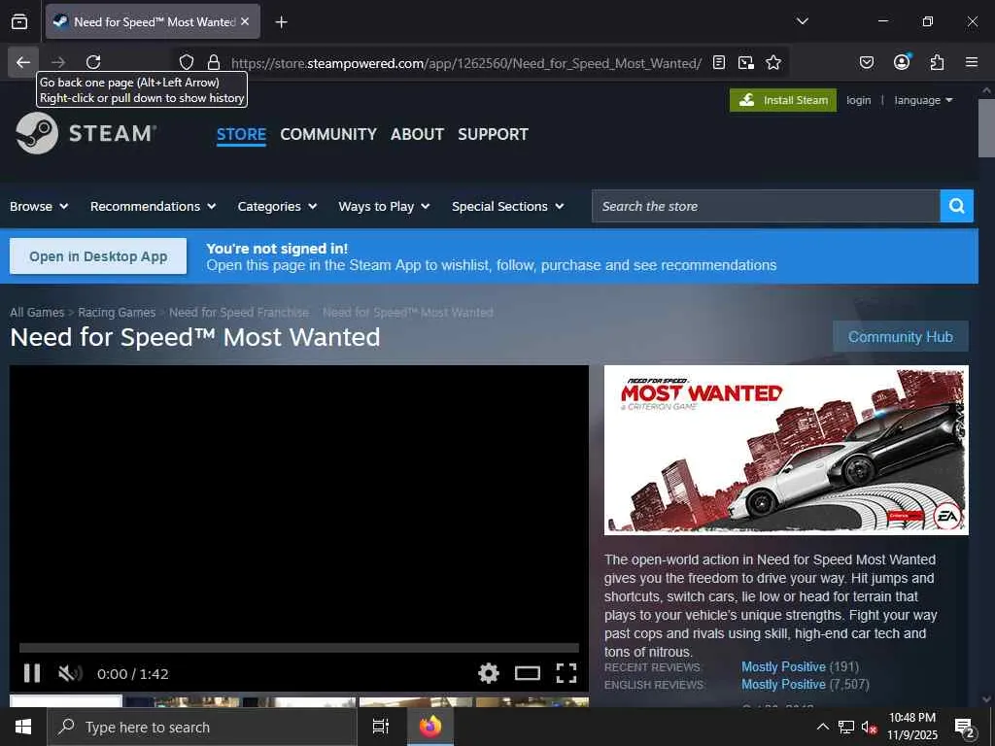Open Firefox View recent browsing icon
The image size is (995, 746).
(19, 21)
